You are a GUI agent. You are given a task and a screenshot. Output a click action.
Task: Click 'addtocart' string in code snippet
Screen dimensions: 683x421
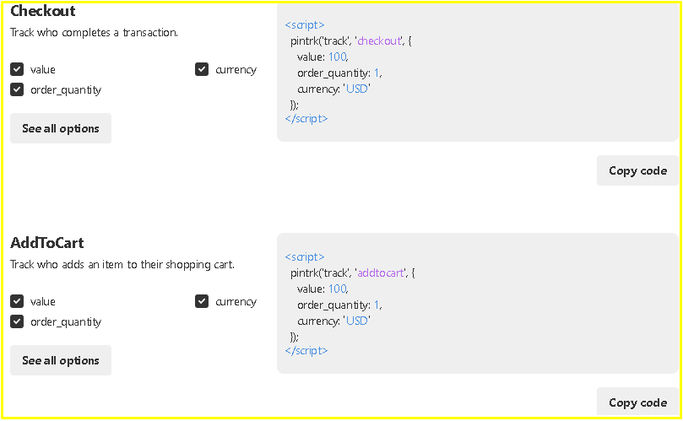coord(382,273)
